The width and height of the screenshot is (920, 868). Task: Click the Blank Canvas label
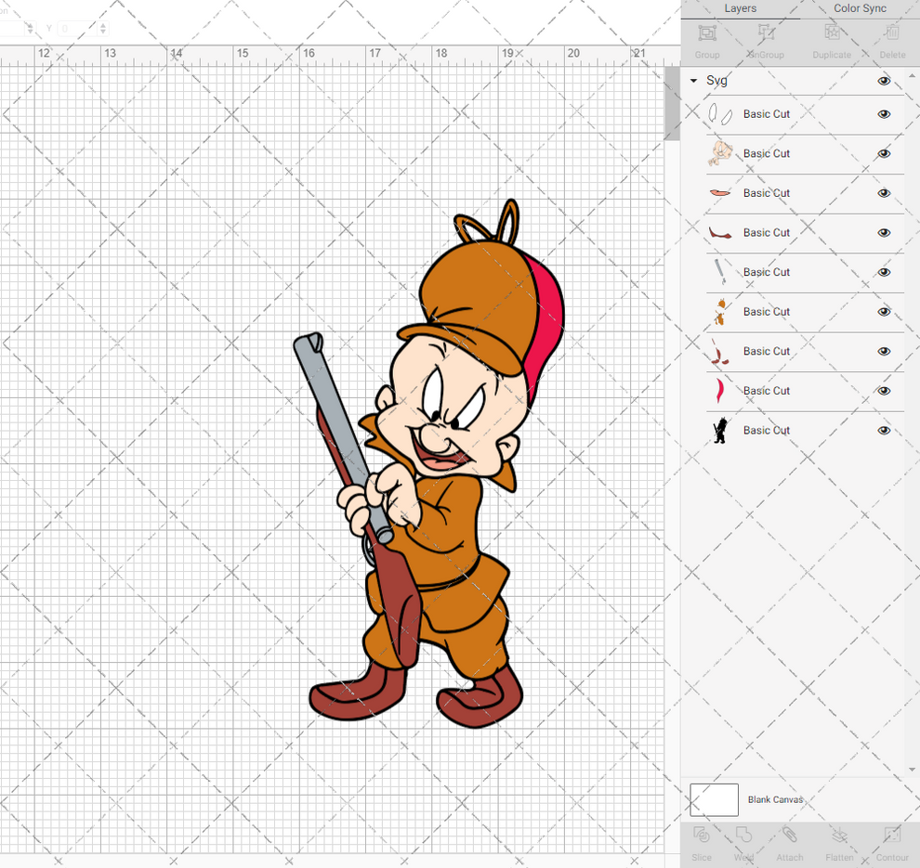(776, 799)
